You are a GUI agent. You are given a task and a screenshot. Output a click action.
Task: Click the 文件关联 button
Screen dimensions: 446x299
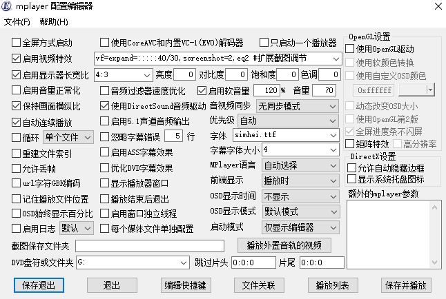point(259,285)
